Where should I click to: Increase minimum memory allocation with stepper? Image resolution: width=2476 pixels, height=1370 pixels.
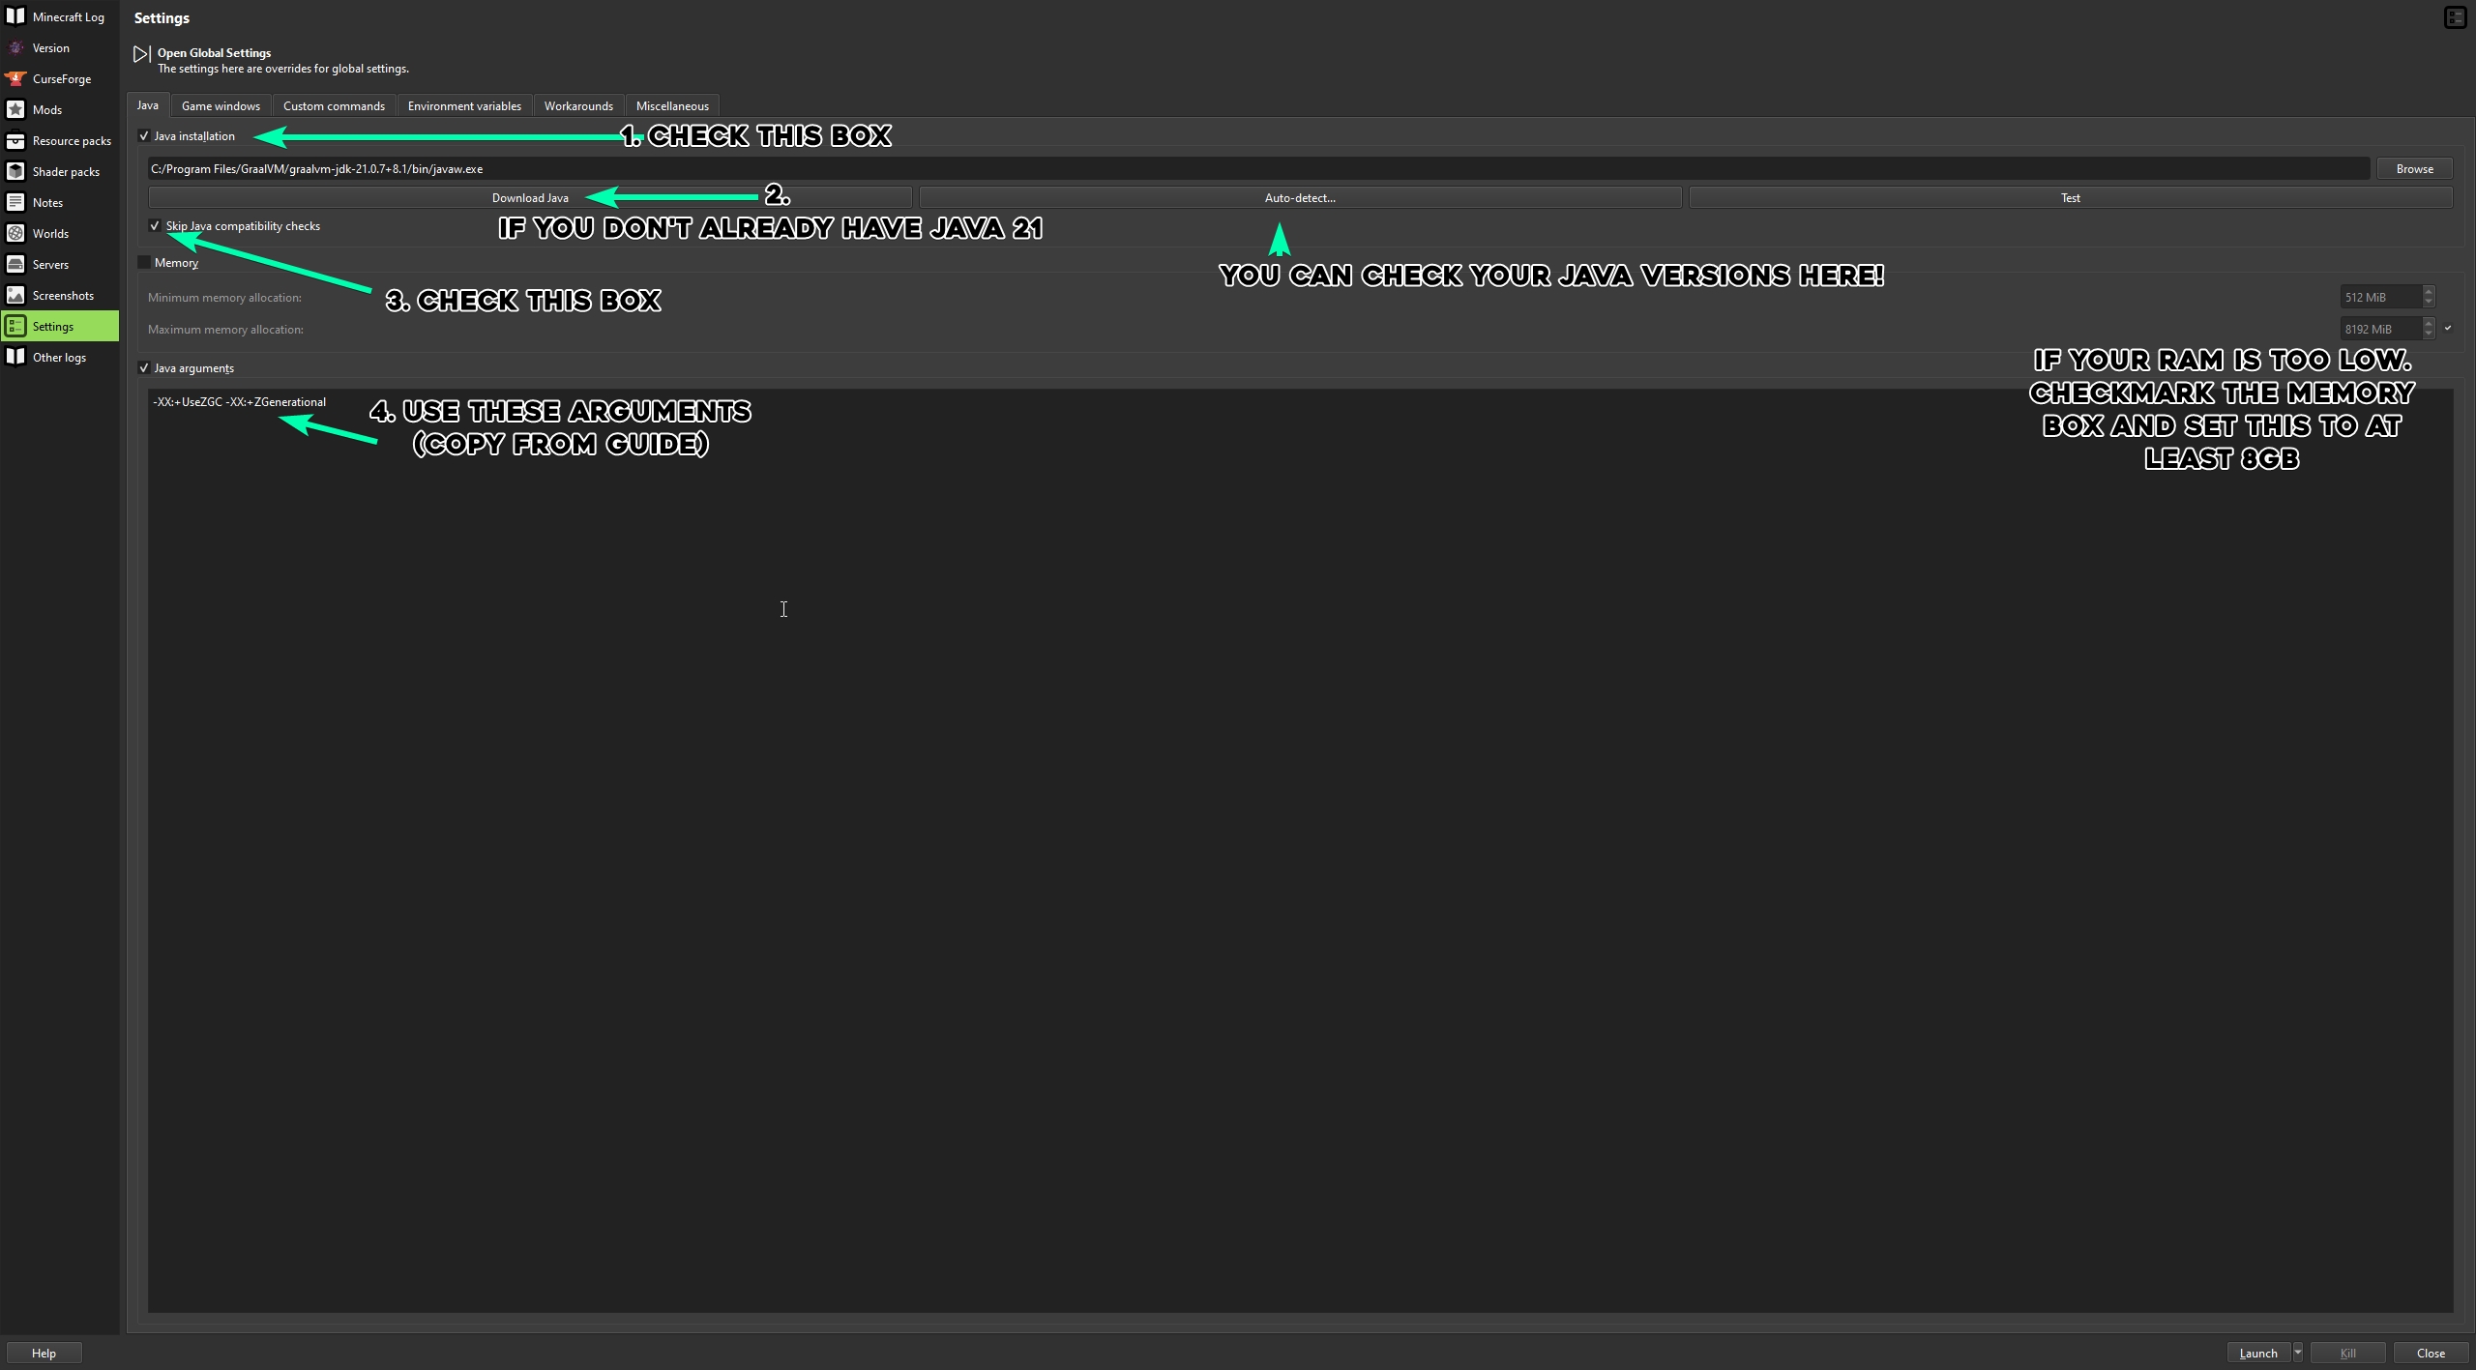tap(2429, 292)
